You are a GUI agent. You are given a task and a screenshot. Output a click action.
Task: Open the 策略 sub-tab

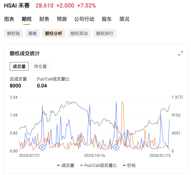pos(32,33)
